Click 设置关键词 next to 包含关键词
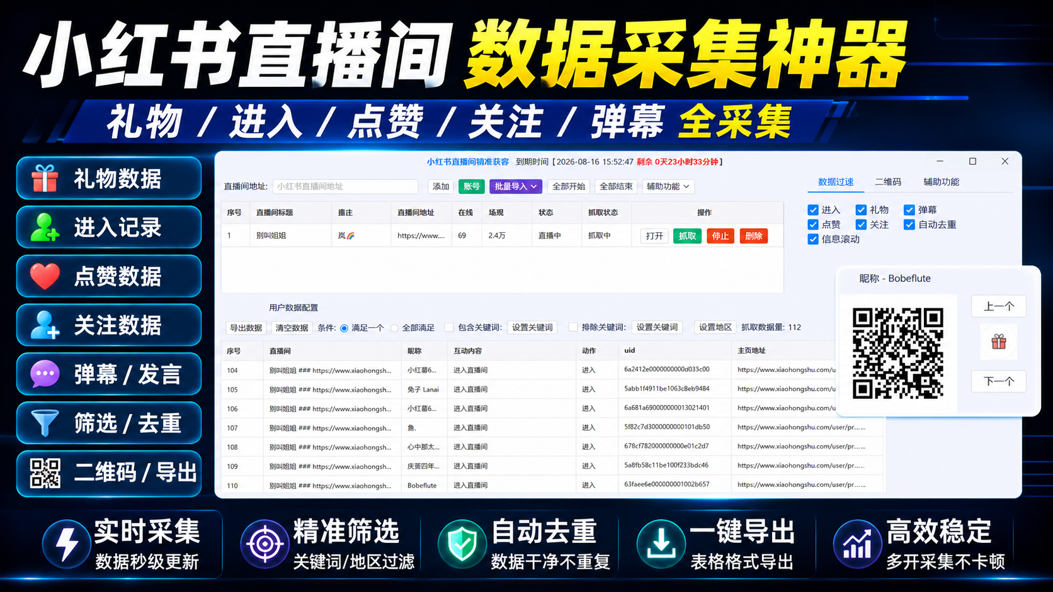This screenshot has height=592, width=1053. (532, 327)
